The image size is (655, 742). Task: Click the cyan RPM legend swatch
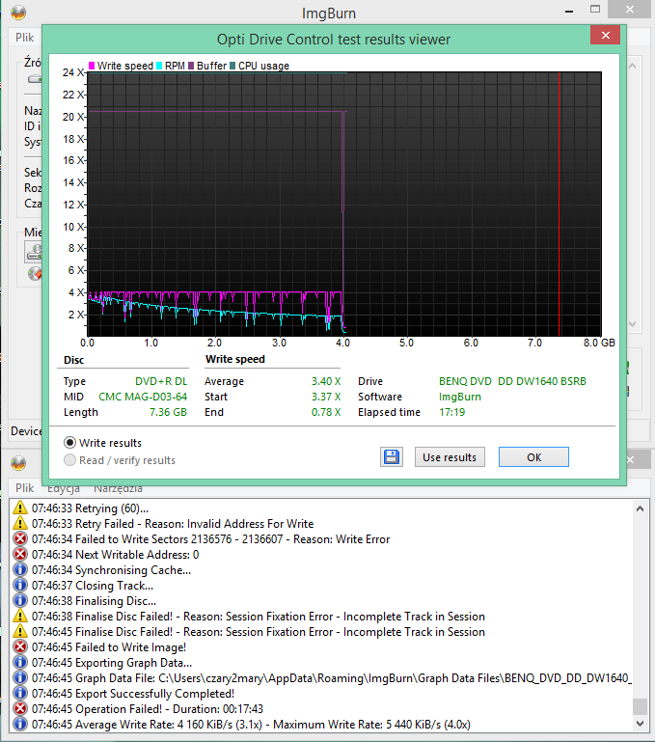pyautogui.click(x=159, y=66)
